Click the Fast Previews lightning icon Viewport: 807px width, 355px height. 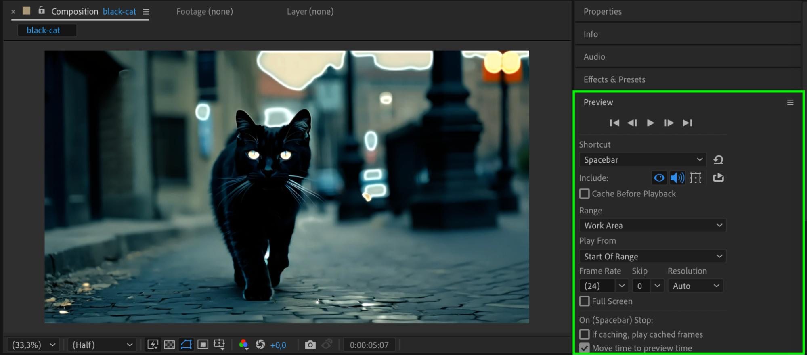click(153, 345)
